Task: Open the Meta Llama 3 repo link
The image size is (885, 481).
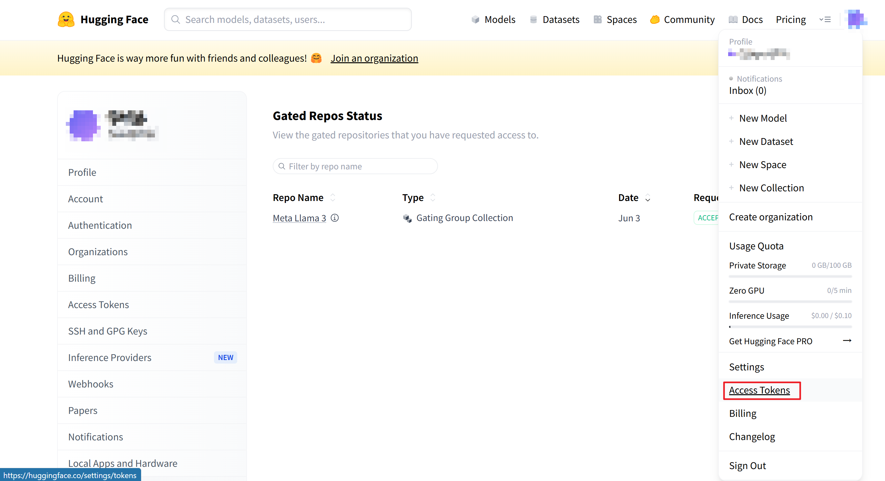Action: coord(299,218)
